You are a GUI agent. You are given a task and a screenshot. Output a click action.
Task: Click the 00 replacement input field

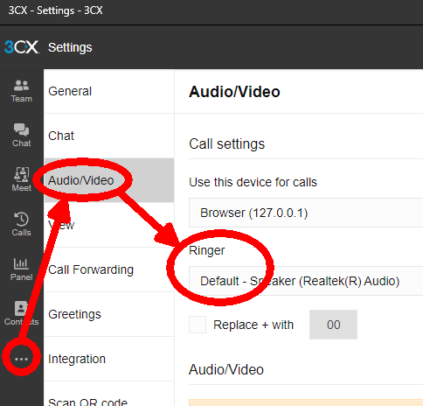pos(333,325)
